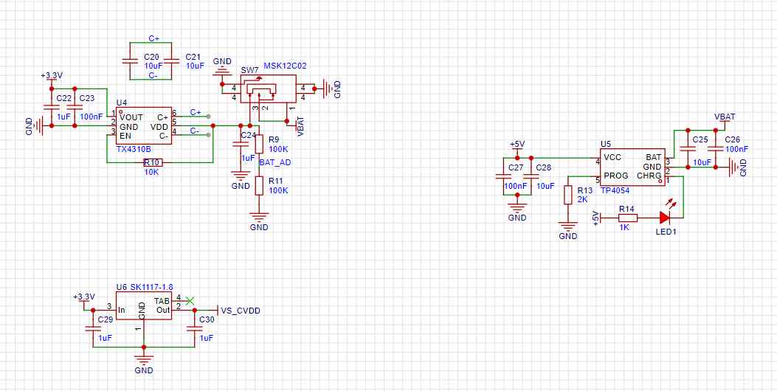Click the no-connect X on TAB pin

[x=190, y=300]
